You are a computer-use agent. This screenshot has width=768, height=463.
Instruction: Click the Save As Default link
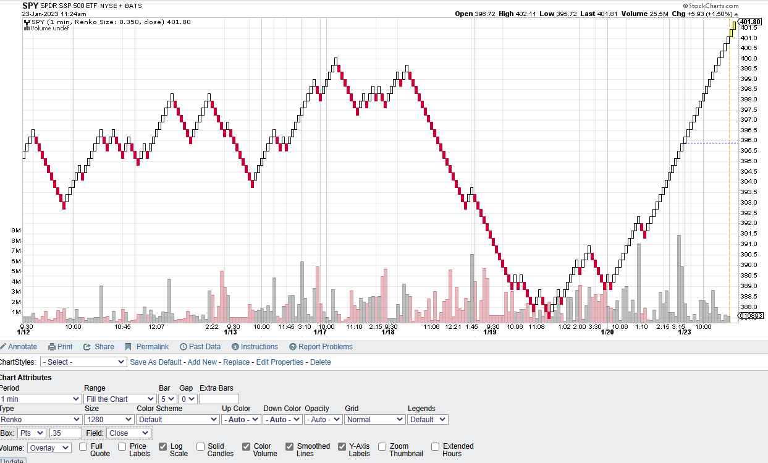tap(156, 362)
